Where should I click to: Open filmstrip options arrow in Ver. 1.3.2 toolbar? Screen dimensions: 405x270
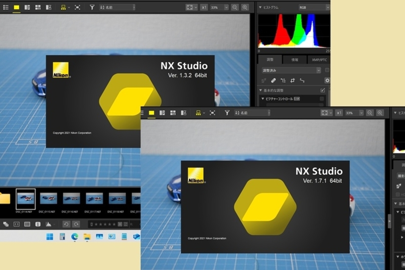point(69,7)
